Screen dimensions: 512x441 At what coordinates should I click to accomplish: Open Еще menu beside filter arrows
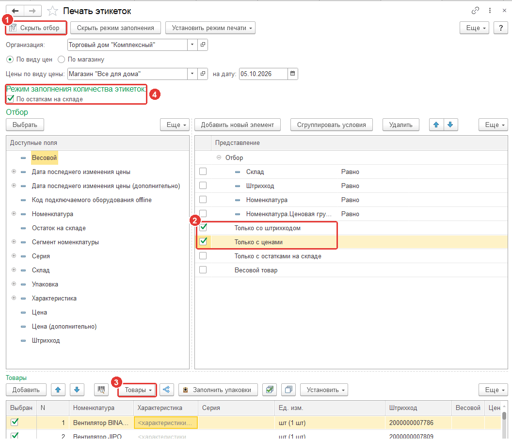tap(493, 125)
